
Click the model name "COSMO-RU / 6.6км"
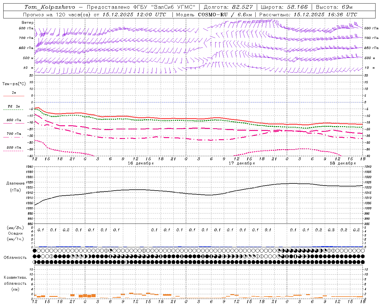coord(225,15)
